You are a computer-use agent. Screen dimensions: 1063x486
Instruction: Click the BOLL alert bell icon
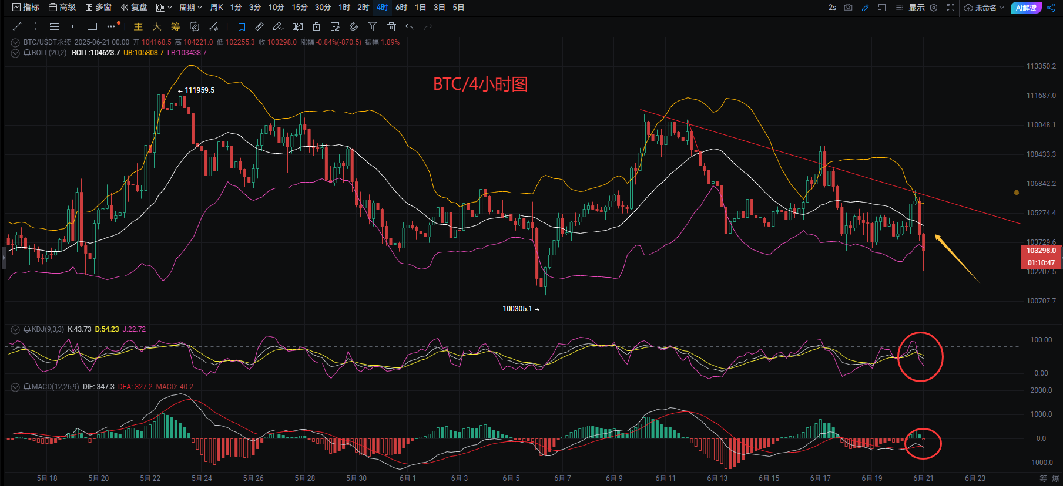pyautogui.click(x=27, y=53)
